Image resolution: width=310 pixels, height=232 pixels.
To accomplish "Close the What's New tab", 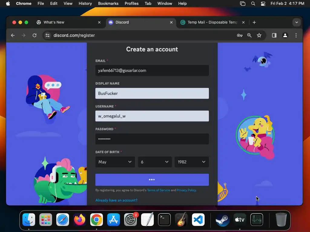I will [x=99, y=22].
